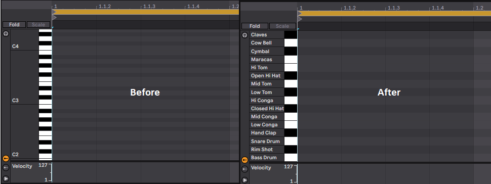Select the Rim Shot drum row
Screen dimensions: 491x184
(x=267, y=150)
